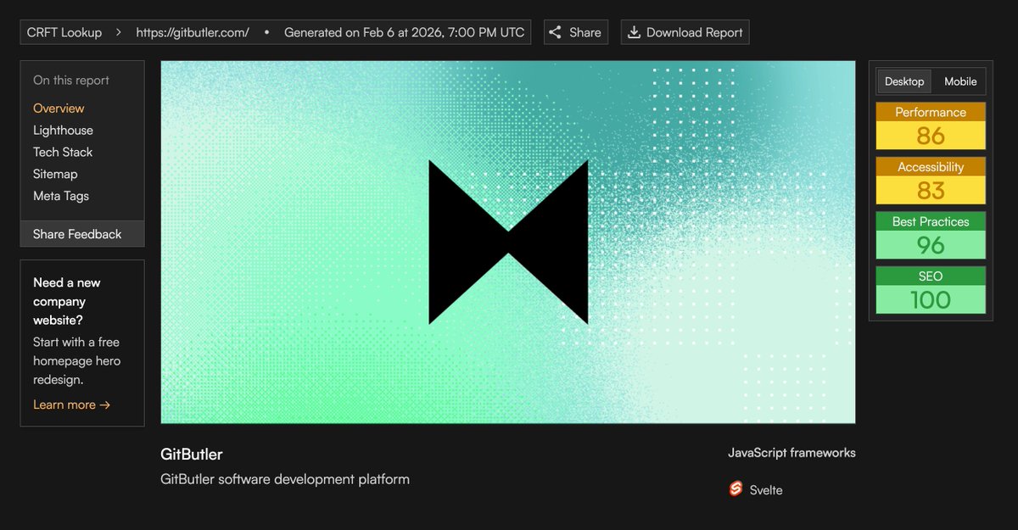The width and height of the screenshot is (1018, 530).
Task: Click the Svelte framework label
Action: tap(766, 490)
